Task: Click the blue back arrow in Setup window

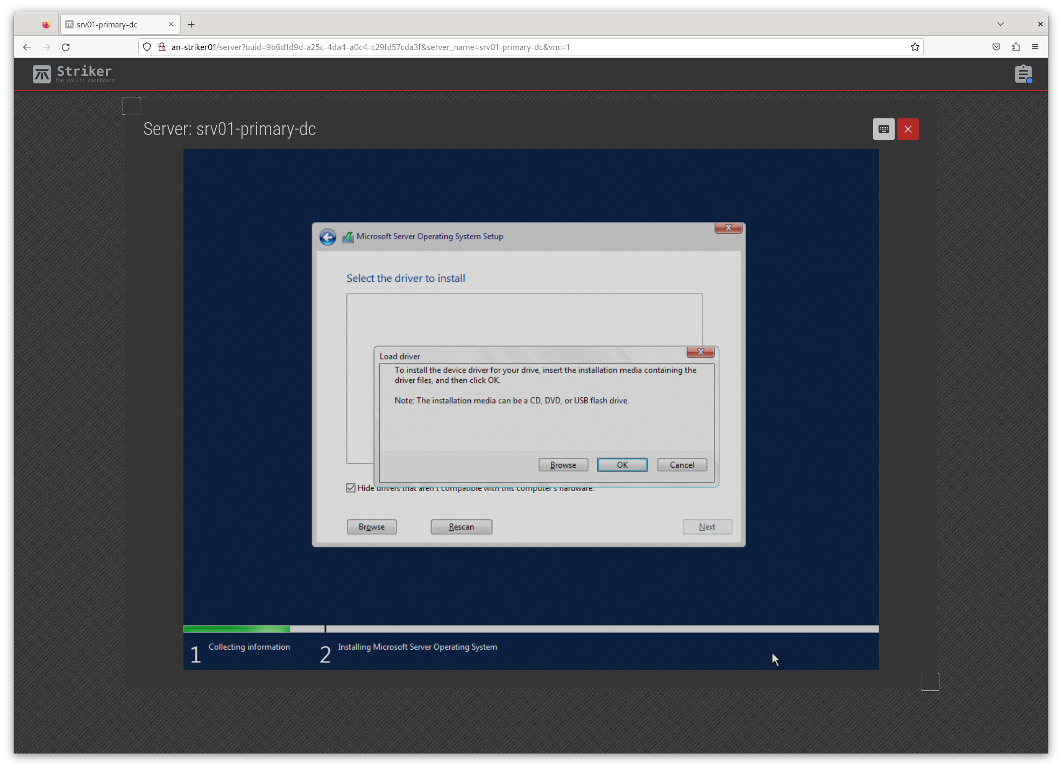Action: [328, 237]
